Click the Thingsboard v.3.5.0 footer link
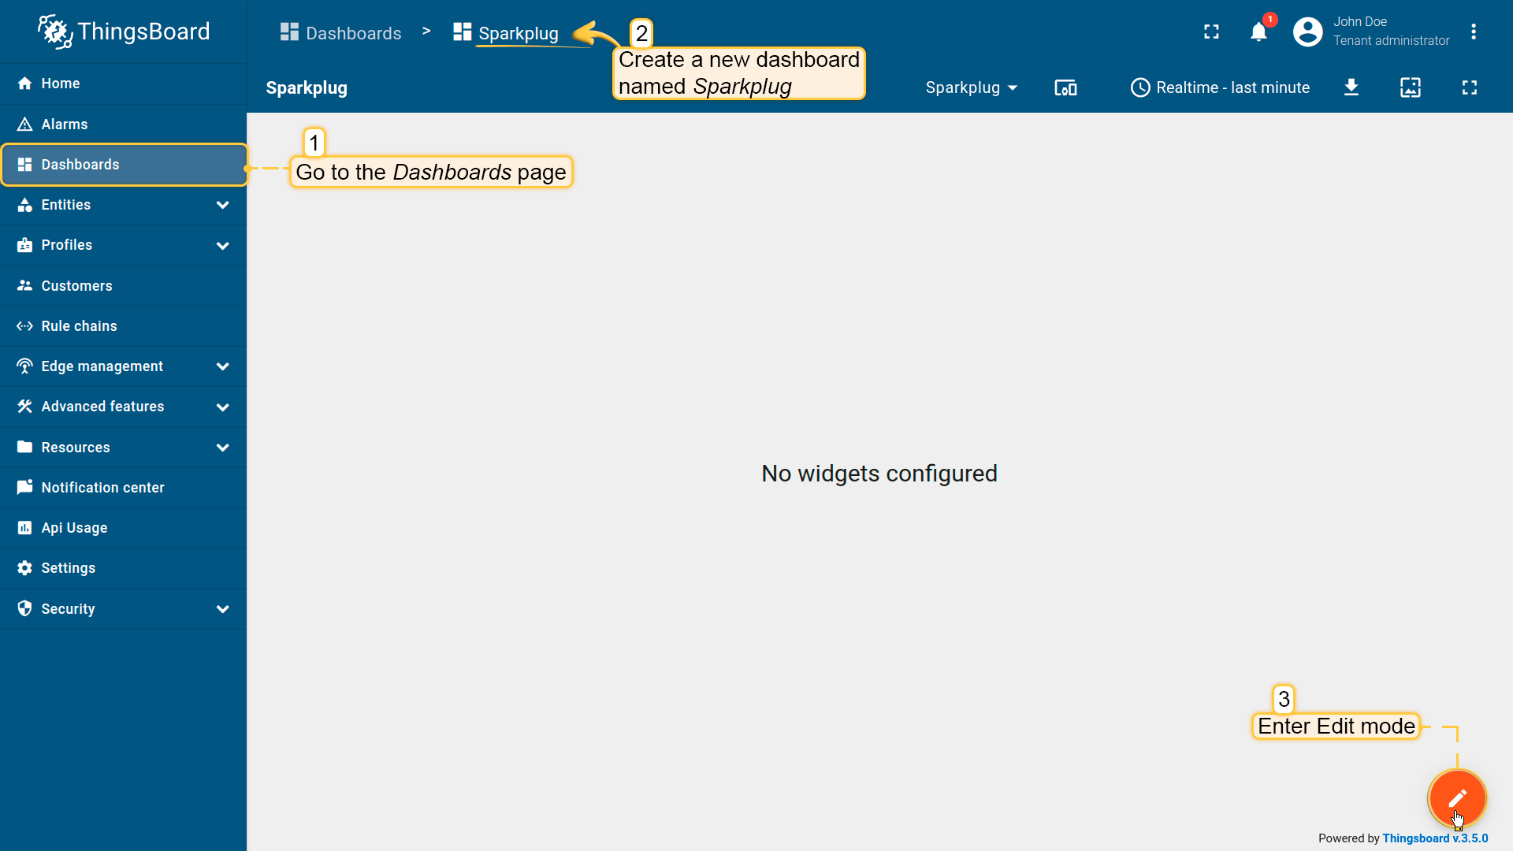 click(x=1434, y=838)
